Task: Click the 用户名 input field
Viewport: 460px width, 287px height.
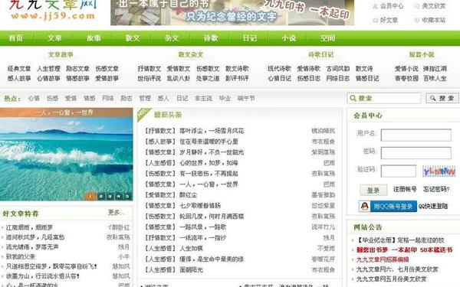Action: coord(416,135)
